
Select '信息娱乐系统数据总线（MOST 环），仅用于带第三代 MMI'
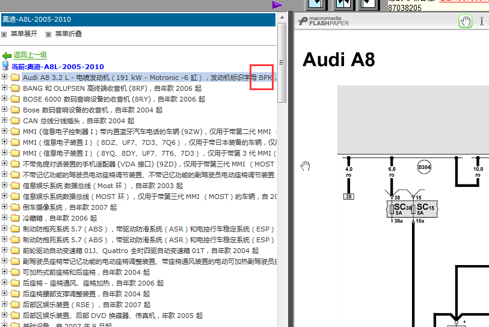150,197
